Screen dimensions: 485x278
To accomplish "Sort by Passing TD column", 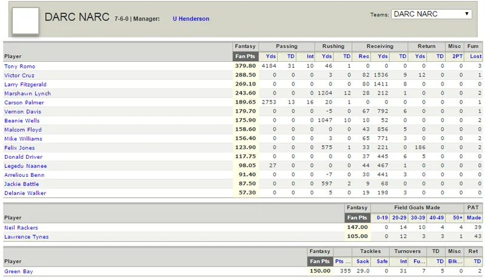I will (x=291, y=56).
